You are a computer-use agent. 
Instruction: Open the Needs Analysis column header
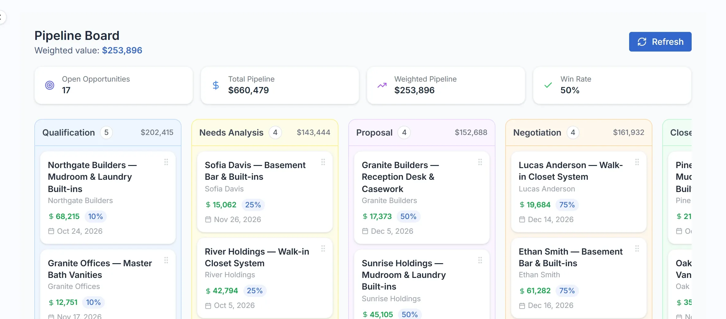[x=265, y=133]
